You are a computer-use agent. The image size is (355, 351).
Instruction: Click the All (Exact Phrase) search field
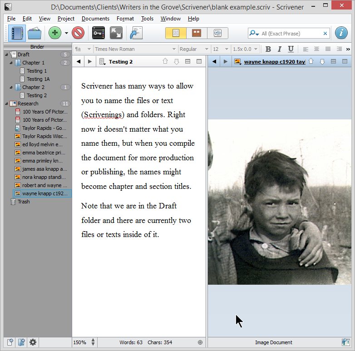click(x=291, y=34)
